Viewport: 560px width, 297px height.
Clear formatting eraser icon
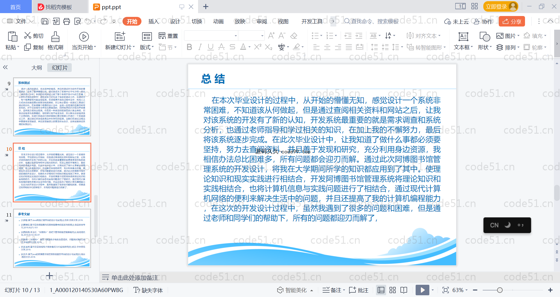point(294,36)
